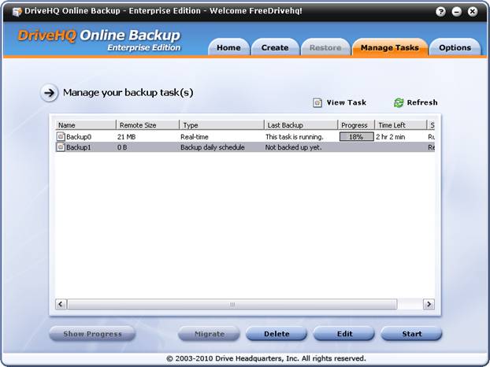Screen dimensions: 490x367
Task: Click the View Task icon
Action: point(317,102)
